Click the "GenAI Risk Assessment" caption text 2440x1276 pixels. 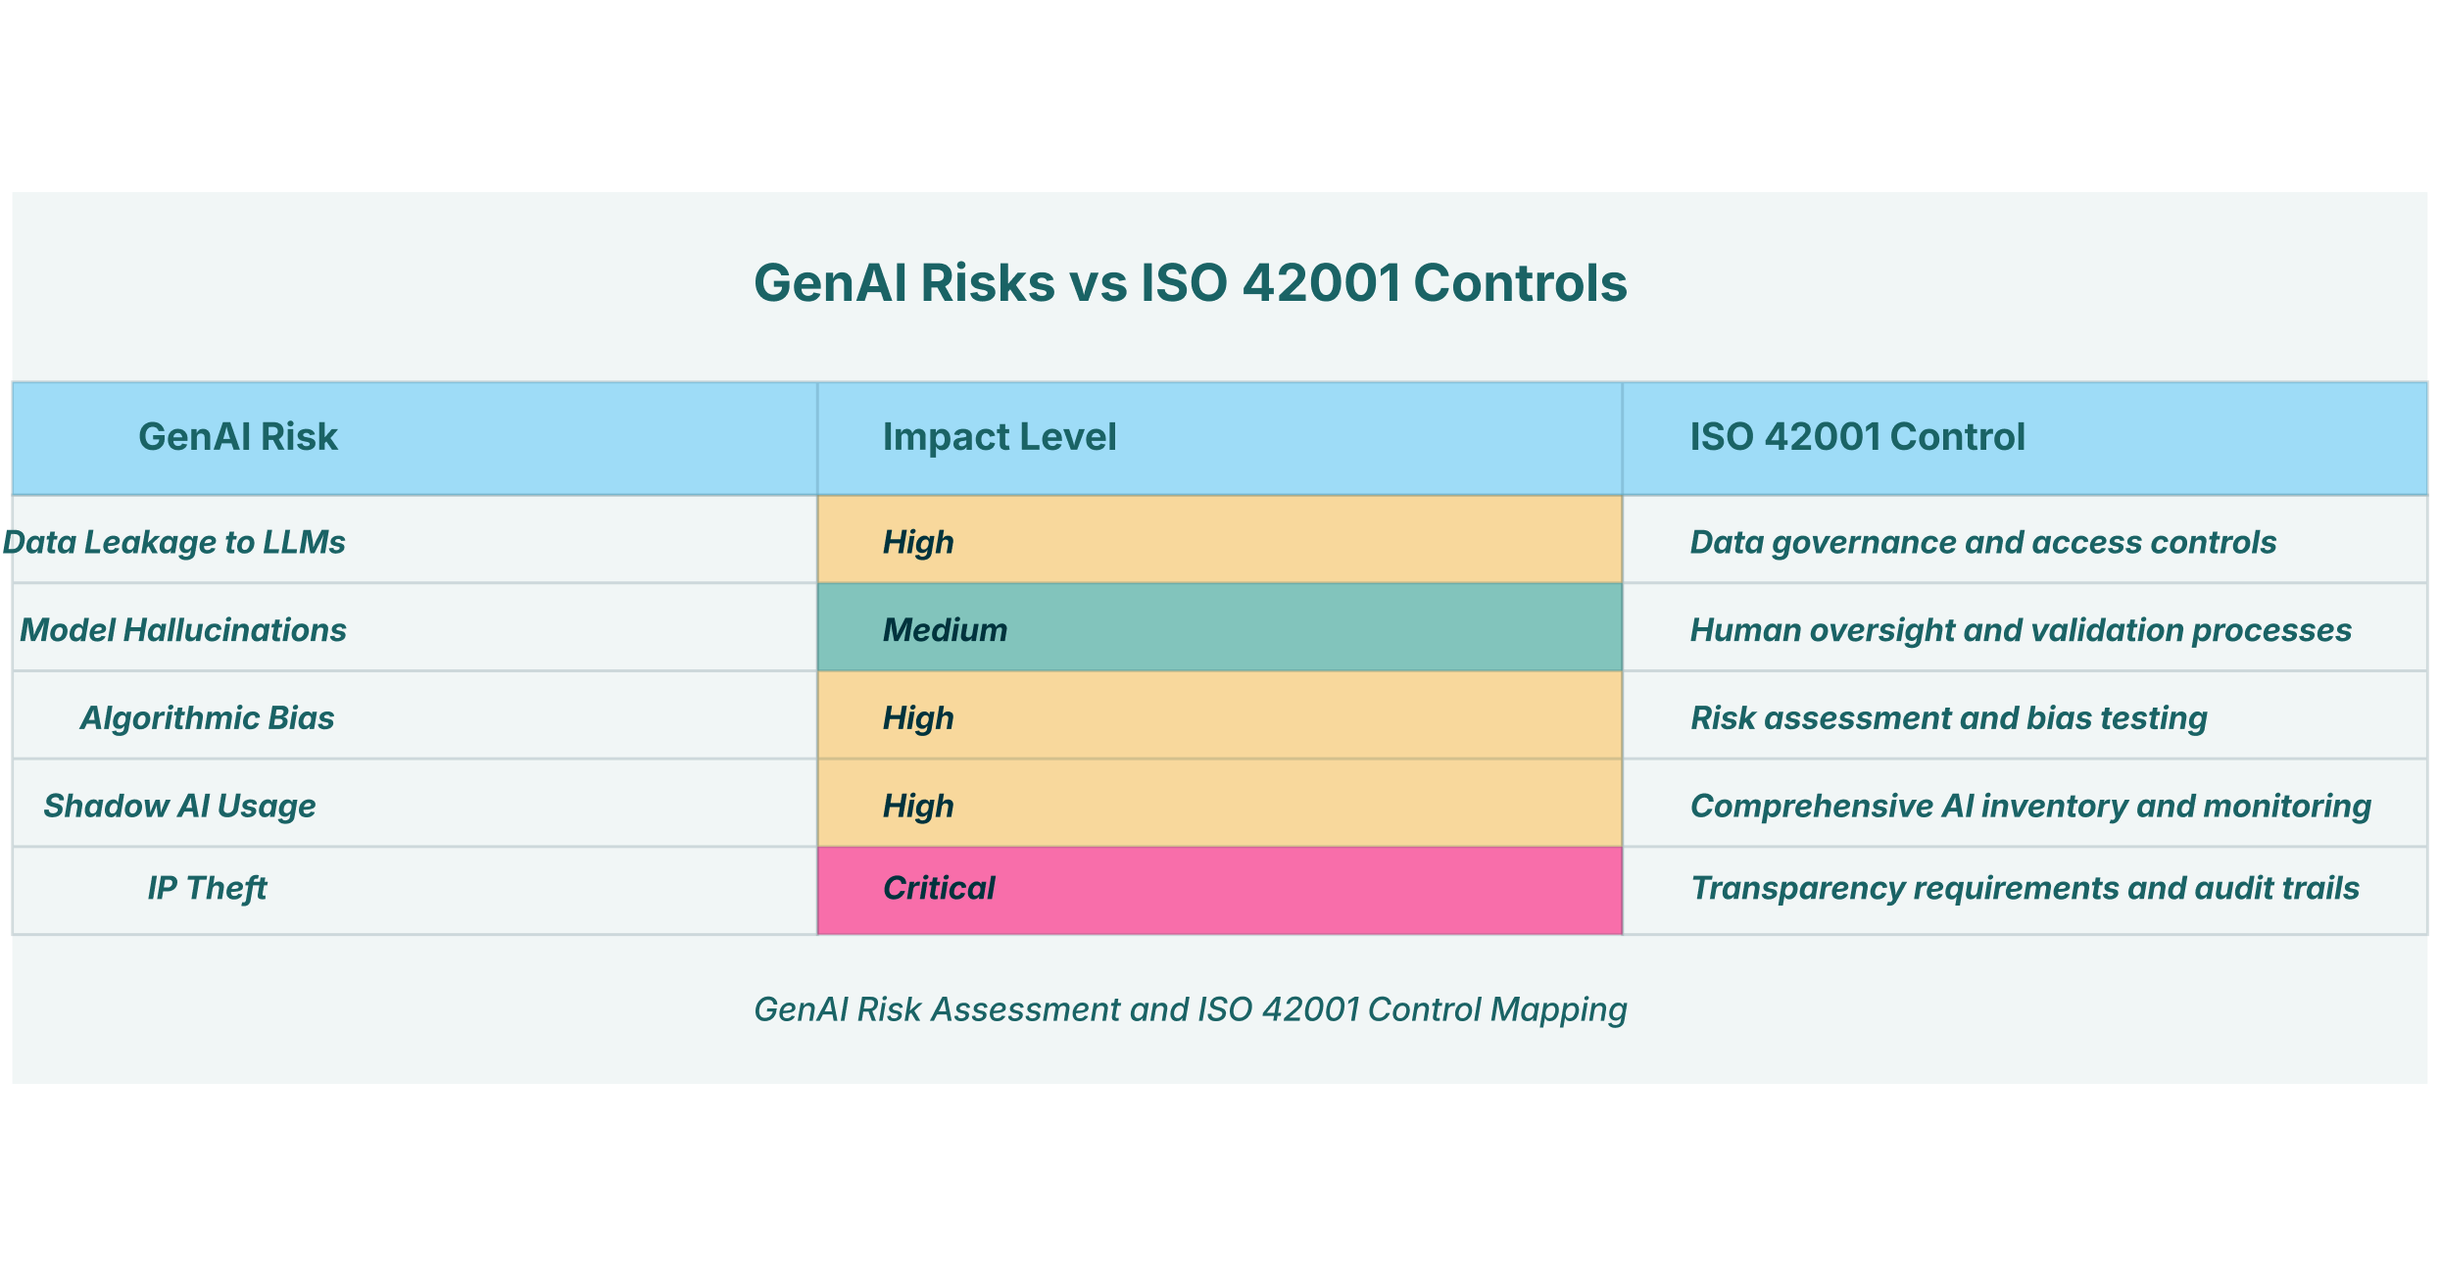click(1190, 1009)
